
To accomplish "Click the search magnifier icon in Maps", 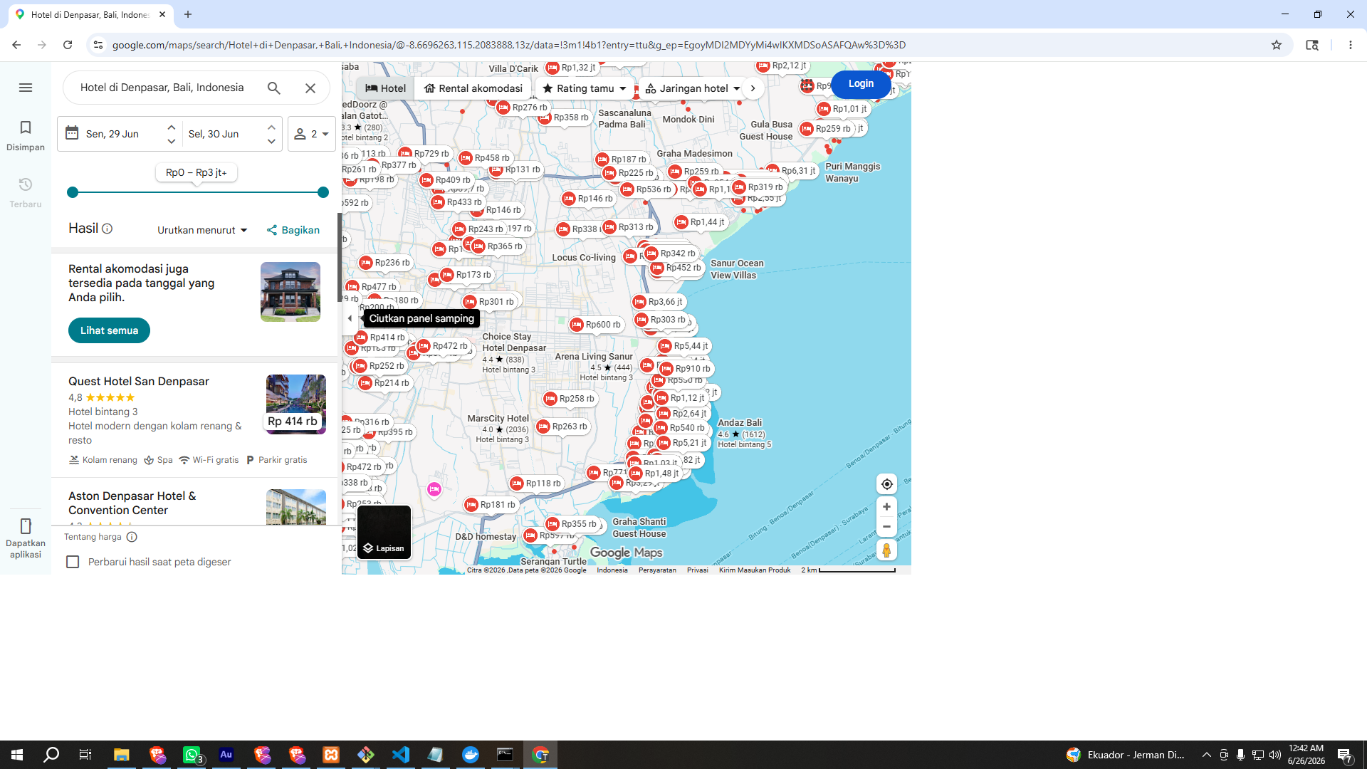I will (274, 88).
